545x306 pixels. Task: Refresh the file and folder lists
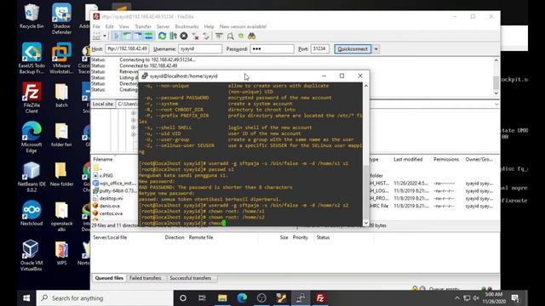click(x=162, y=36)
